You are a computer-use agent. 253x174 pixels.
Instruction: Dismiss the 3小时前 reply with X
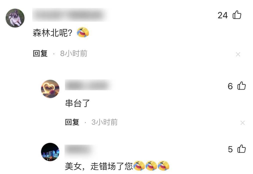242,123
